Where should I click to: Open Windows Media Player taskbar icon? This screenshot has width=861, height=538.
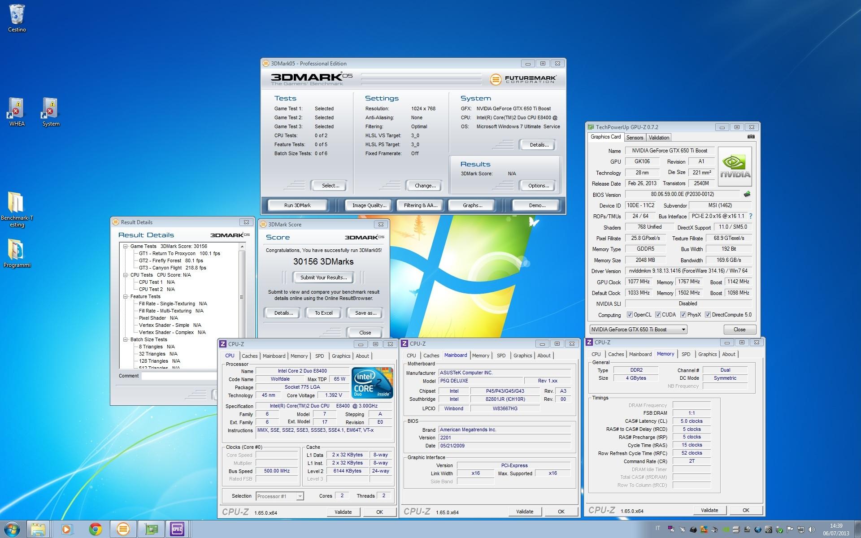click(x=66, y=529)
